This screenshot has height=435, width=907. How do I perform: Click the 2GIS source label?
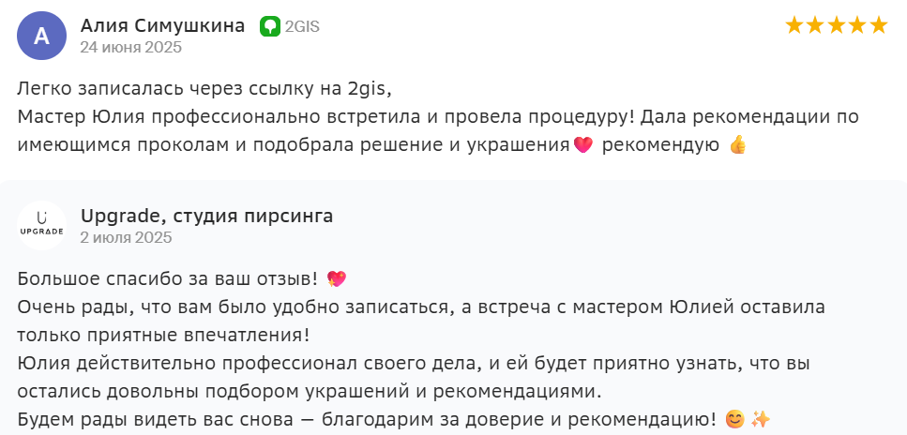point(302,26)
